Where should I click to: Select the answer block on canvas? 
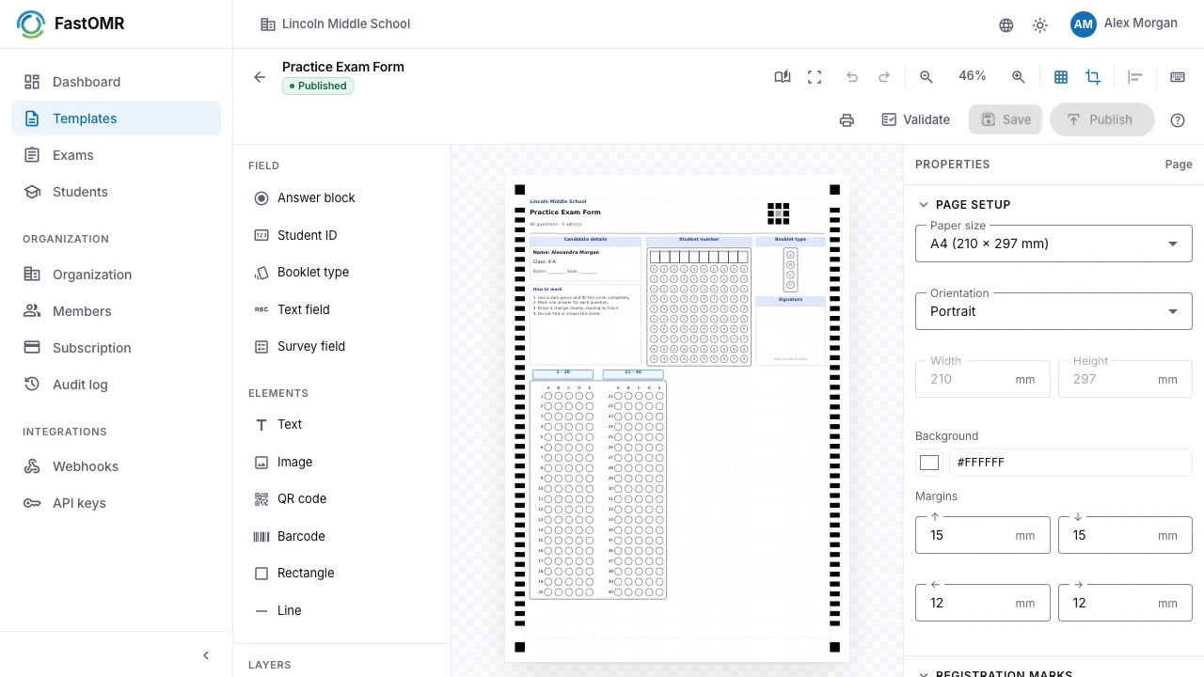click(598, 490)
